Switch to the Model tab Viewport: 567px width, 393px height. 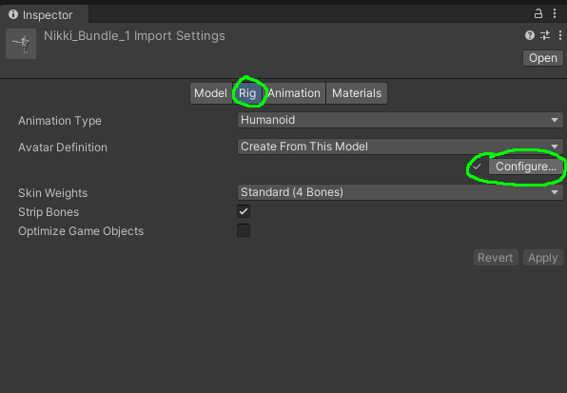(211, 93)
